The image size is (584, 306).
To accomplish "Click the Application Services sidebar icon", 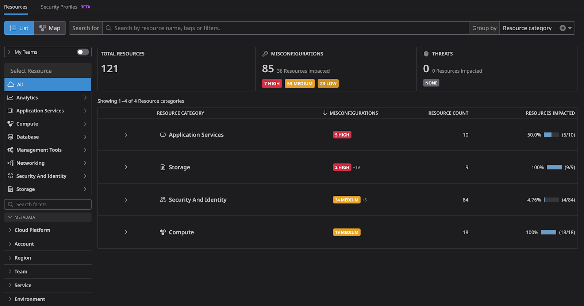I will pyautogui.click(x=10, y=111).
